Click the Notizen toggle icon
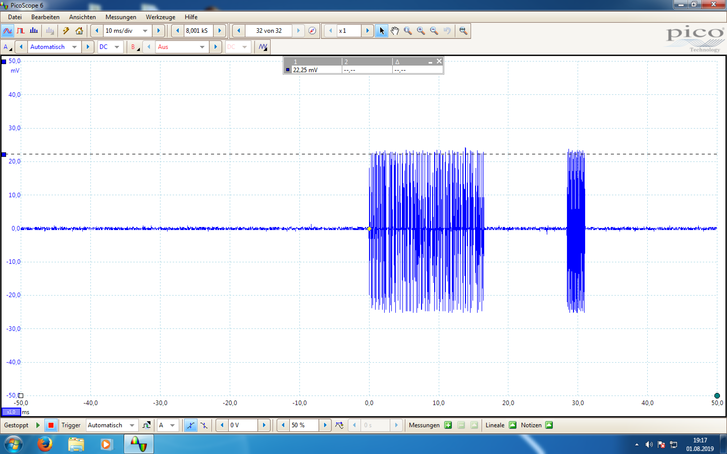 point(549,425)
